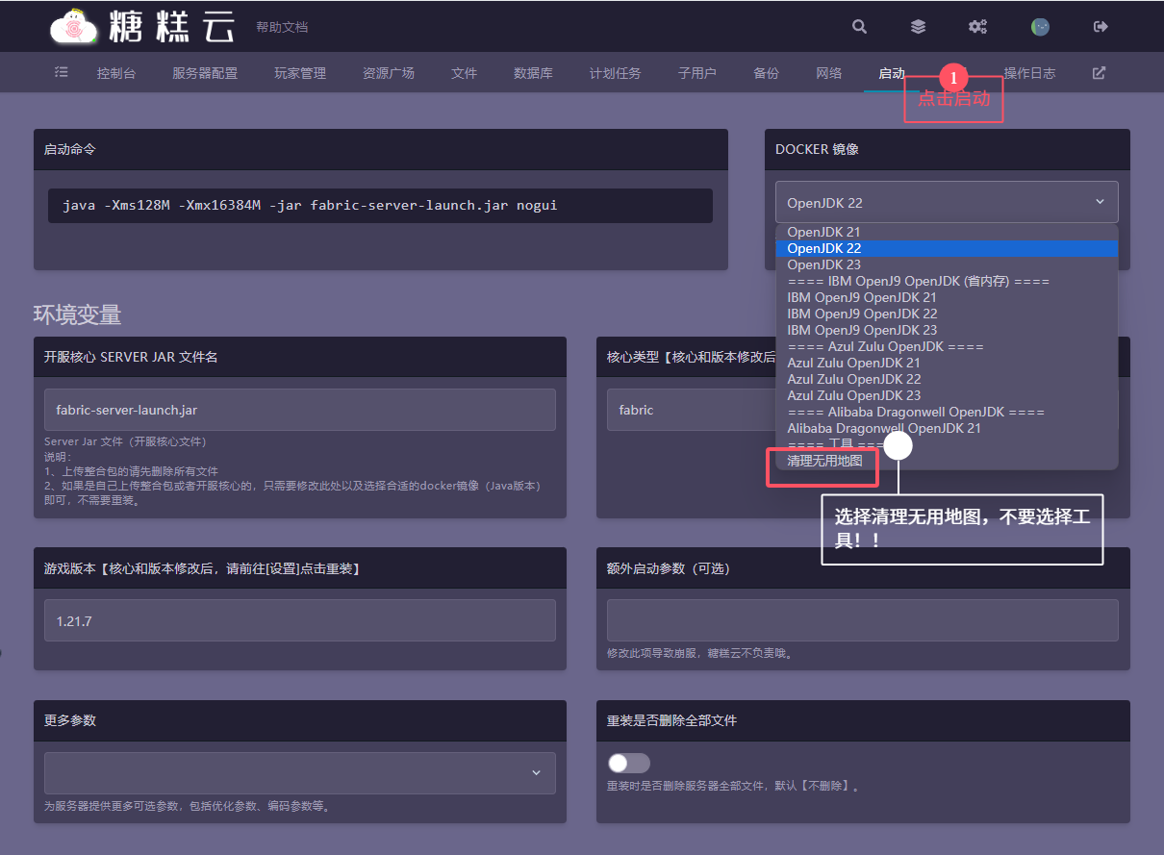Open the 帮助文档 link
Screen dimensions: 1164x855
(x=282, y=28)
